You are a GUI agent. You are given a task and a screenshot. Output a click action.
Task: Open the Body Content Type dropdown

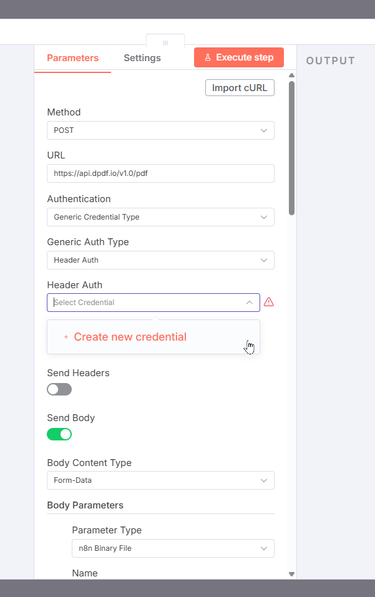[160, 480]
